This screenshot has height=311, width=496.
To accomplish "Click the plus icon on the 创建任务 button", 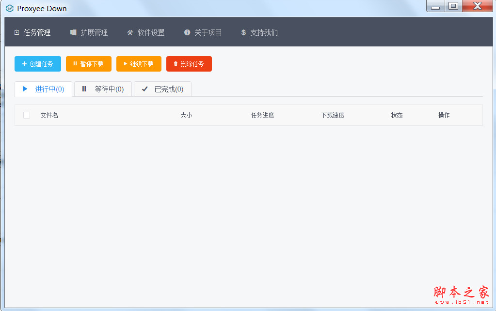I will (x=23, y=63).
